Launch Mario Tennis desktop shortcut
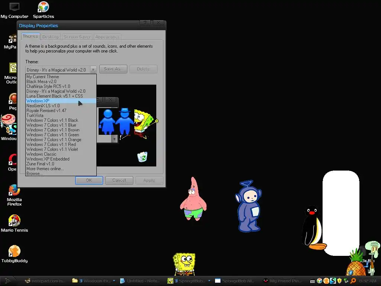381x286 pixels. [x=15, y=223]
